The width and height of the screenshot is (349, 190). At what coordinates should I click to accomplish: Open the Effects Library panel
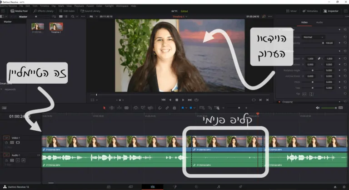coord(44,11)
